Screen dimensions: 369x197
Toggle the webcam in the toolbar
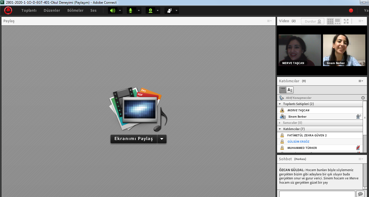(150, 11)
